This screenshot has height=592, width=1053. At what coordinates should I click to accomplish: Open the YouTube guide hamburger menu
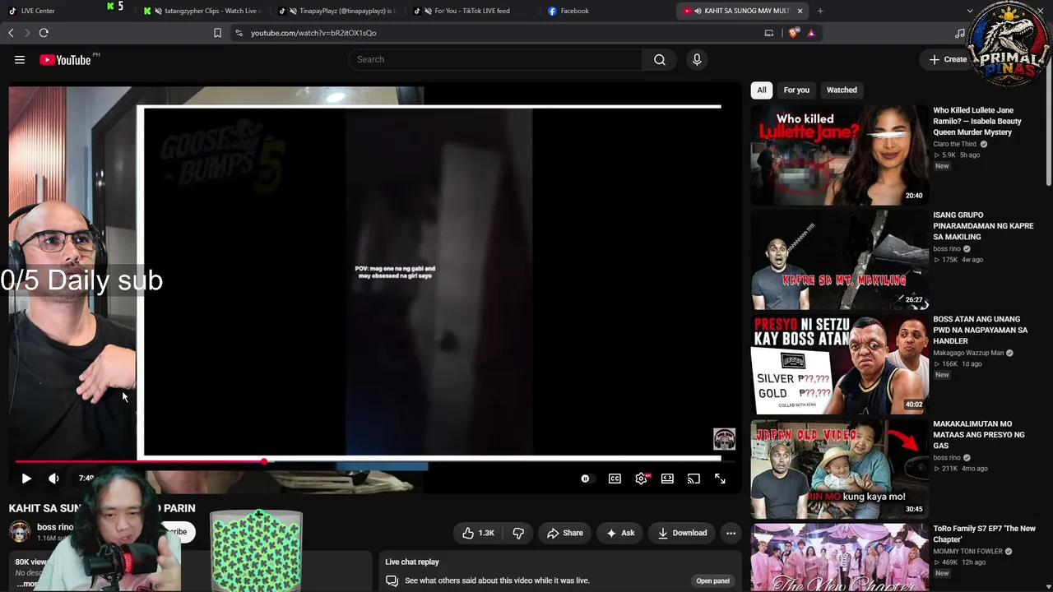click(x=20, y=59)
